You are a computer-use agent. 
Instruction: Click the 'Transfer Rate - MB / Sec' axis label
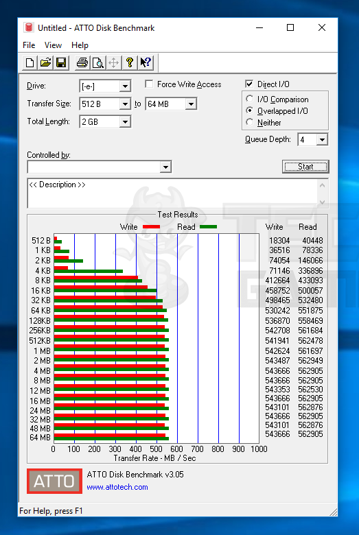pos(154,458)
